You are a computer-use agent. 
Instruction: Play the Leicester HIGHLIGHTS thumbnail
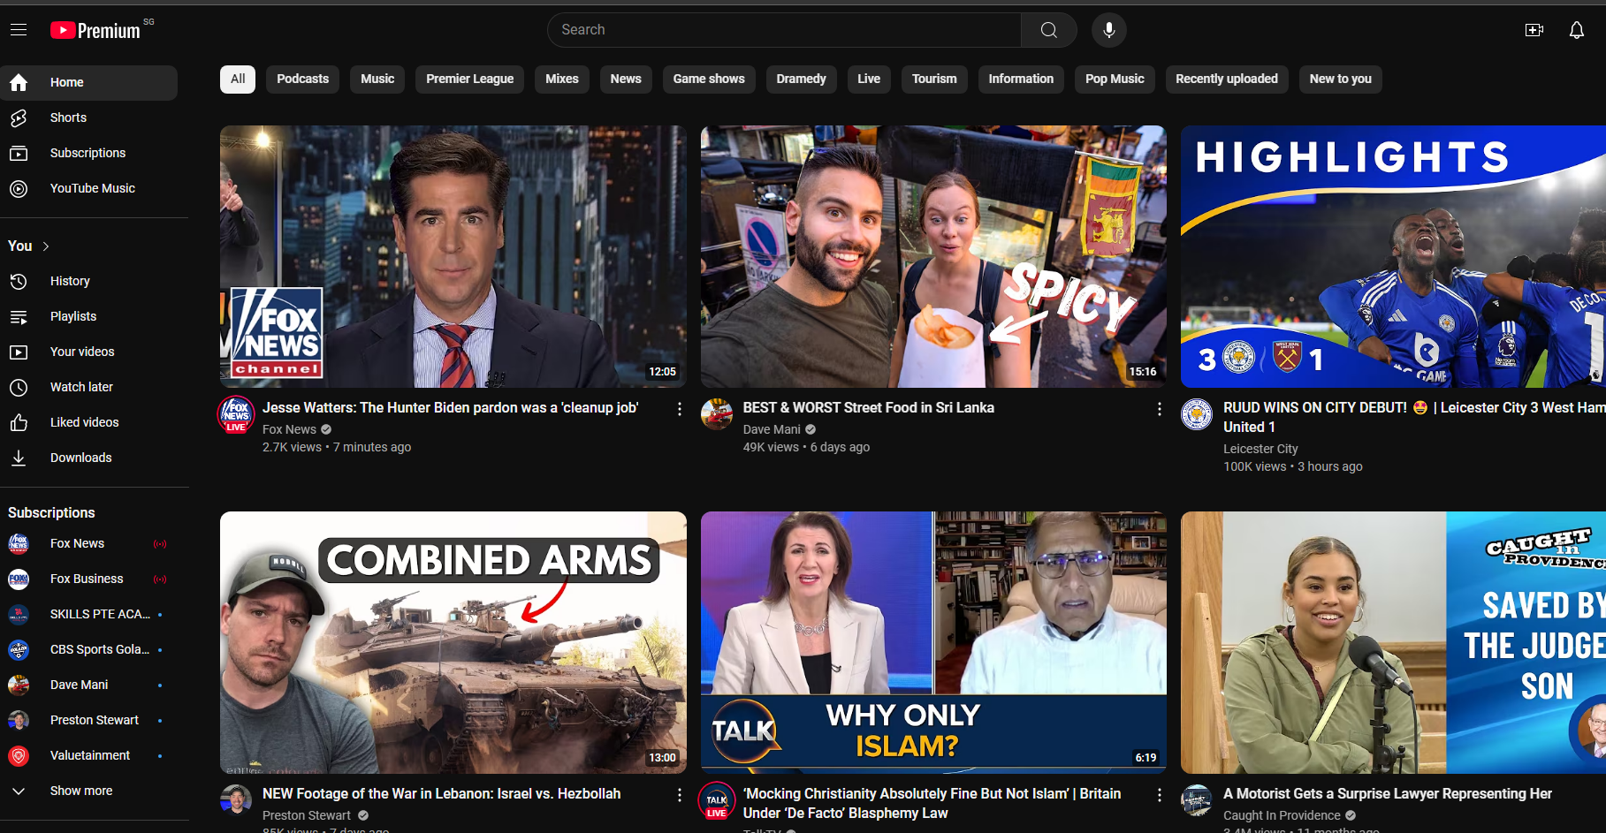[x=1393, y=256]
